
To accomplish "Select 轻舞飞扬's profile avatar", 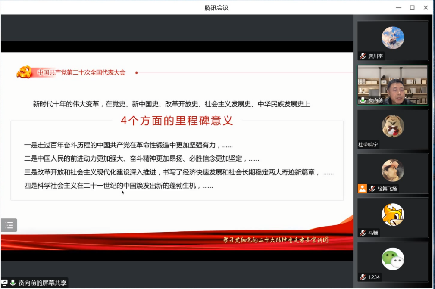I will pos(392,170).
